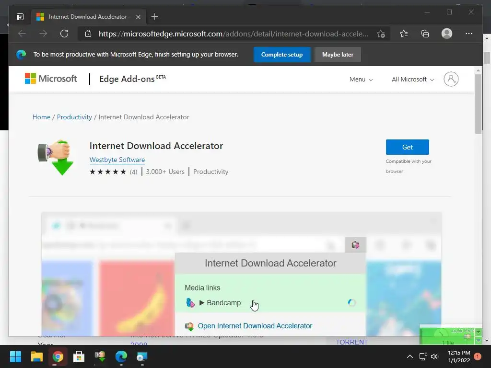Image resolution: width=491 pixels, height=368 pixels.
Task: Click the network icon in system tray
Action: [x=423, y=356]
